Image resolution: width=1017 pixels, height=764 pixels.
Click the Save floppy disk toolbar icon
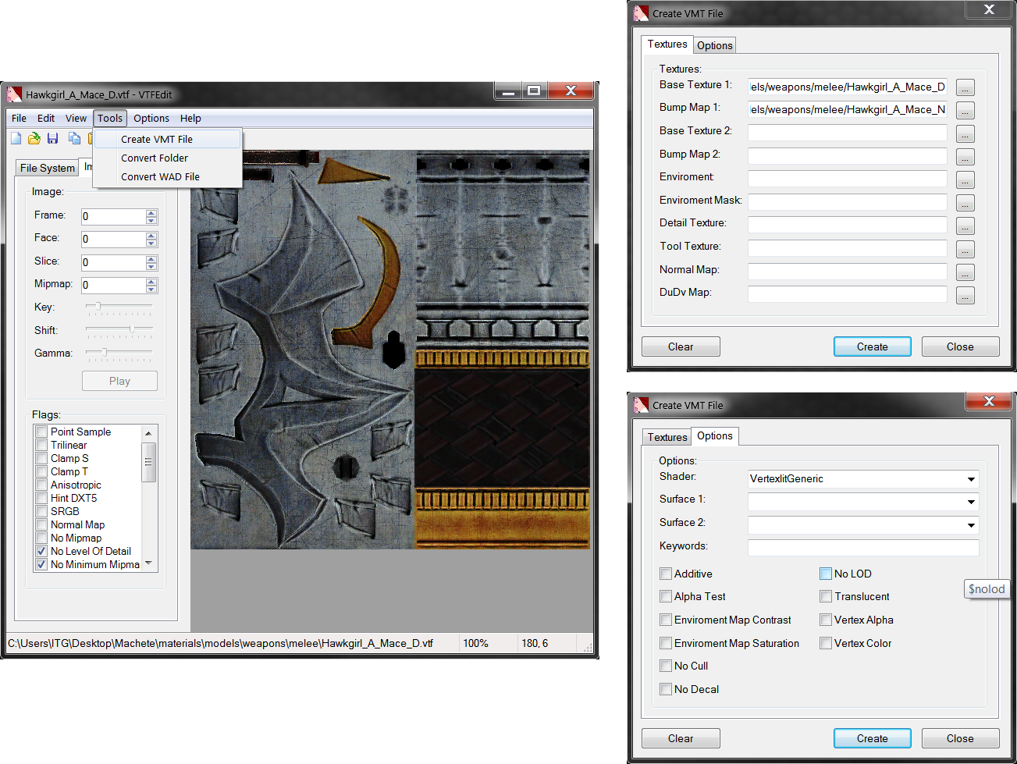(53, 139)
